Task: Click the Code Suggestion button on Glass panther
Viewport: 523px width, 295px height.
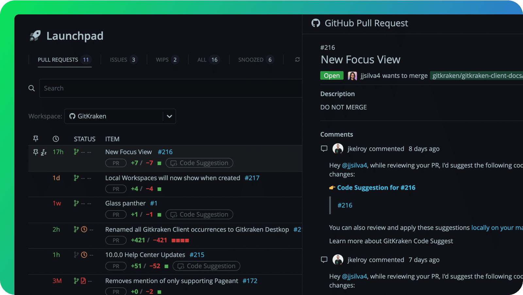Action: 199,214
